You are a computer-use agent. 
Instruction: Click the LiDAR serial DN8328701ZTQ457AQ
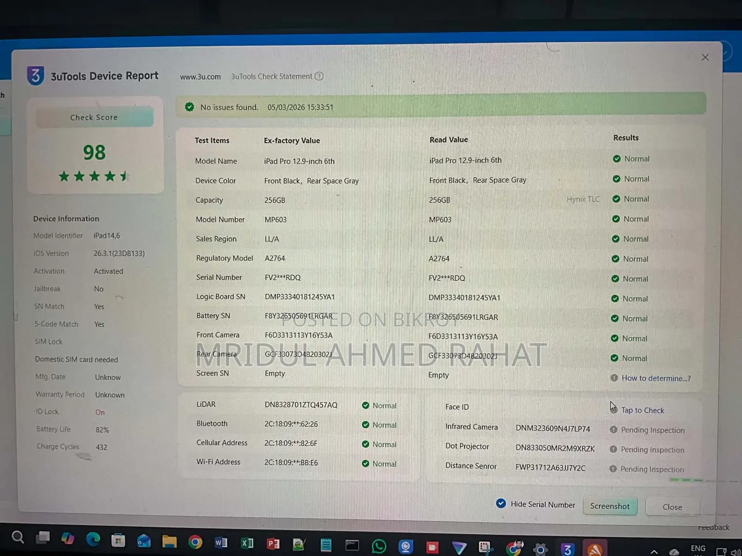tap(301, 405)
